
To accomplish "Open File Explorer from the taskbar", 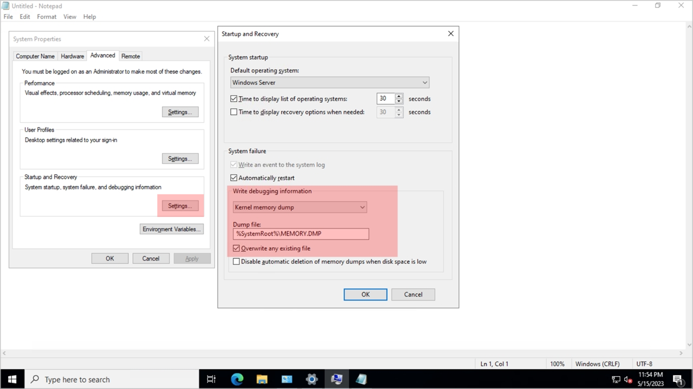I will [262, 379].
